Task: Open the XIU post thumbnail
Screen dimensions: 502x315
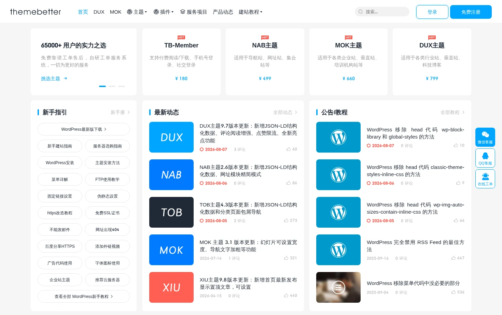Action: coord(171,287)
